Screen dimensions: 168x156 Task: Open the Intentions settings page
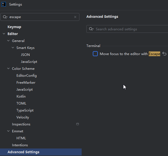[x=20, y=145]
